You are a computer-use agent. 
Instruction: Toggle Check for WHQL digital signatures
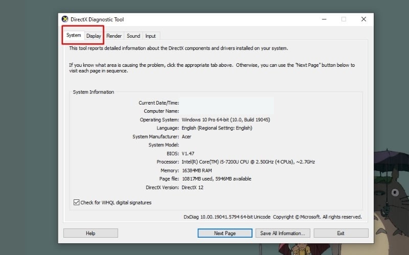pos(77,202)
